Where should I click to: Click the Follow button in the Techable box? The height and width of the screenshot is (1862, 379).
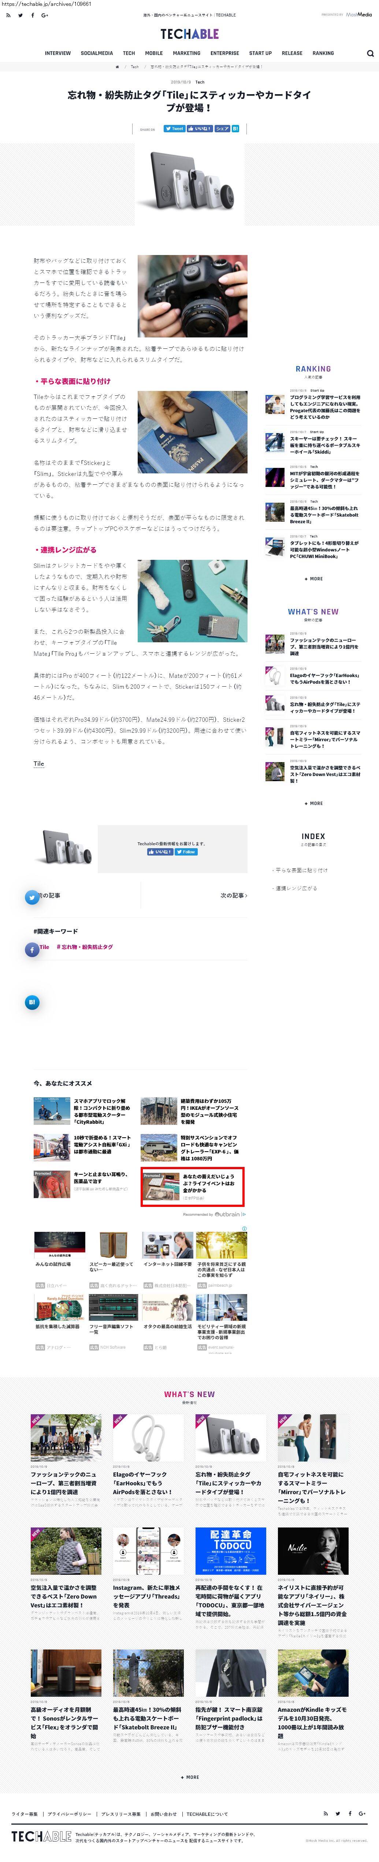tap(186, 852)
